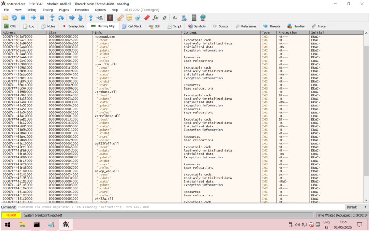Switch to the Call Stack tab
The width and height of the screenshot is (370, 231).
[132, 26]
